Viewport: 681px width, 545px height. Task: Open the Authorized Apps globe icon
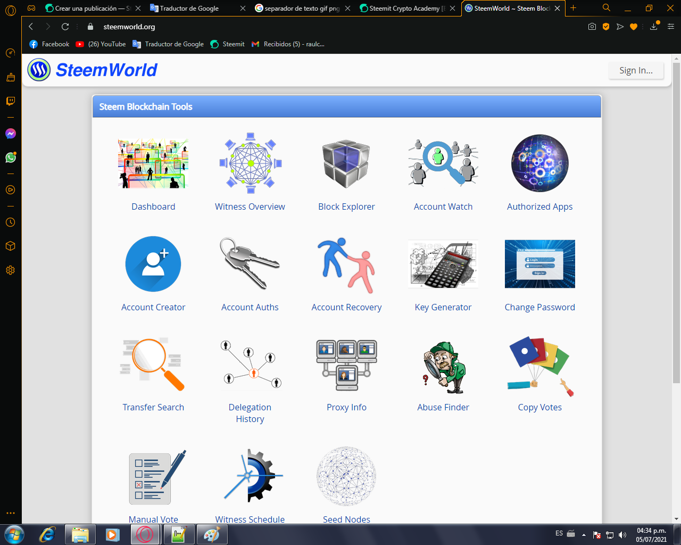click(540, 163)
